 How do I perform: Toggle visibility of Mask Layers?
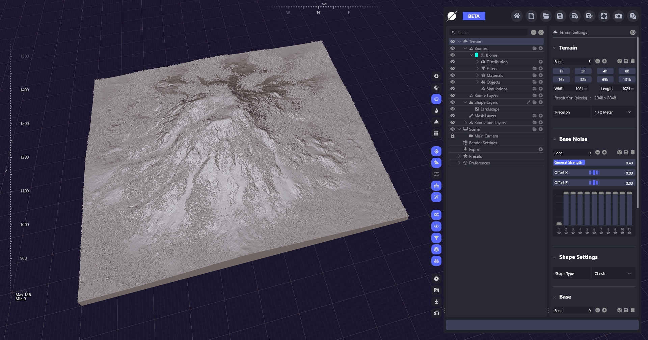coord(453,116)
